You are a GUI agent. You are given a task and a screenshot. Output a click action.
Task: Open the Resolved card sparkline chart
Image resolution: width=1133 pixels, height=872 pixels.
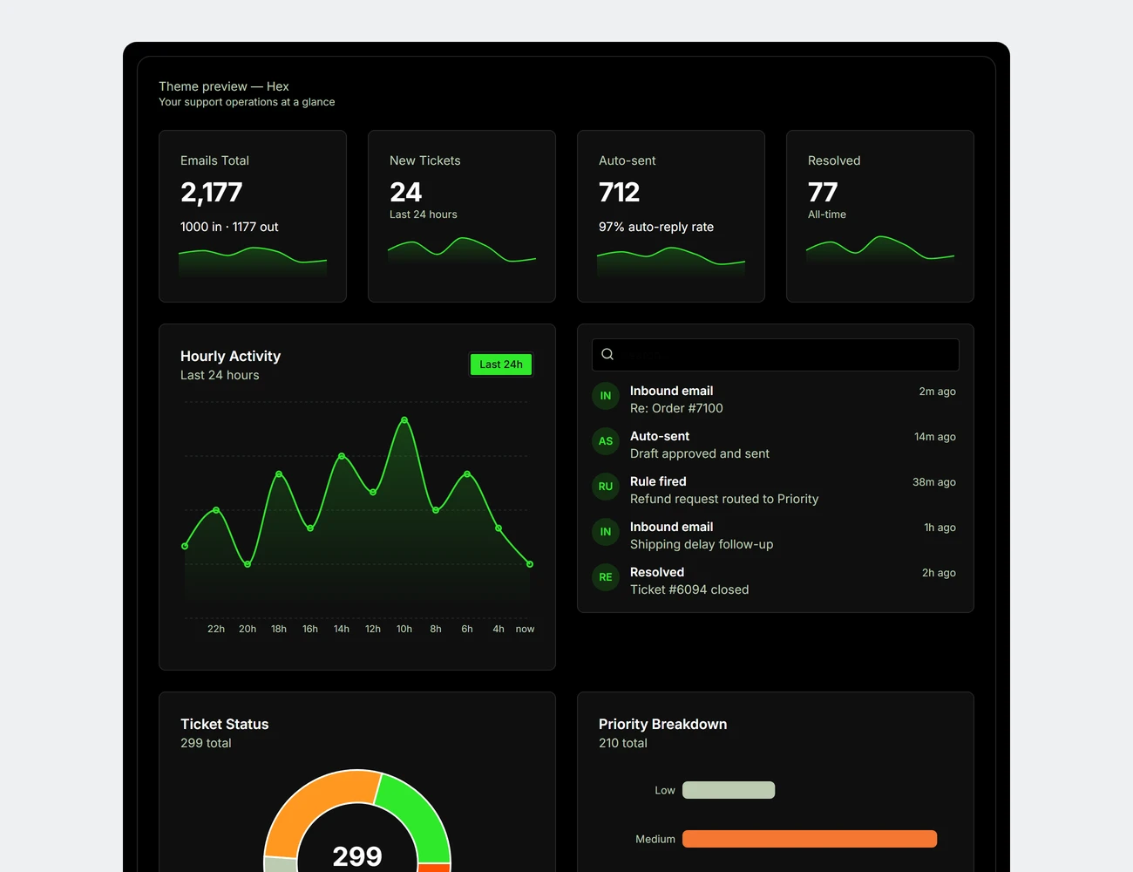click(x=880, y=249)
